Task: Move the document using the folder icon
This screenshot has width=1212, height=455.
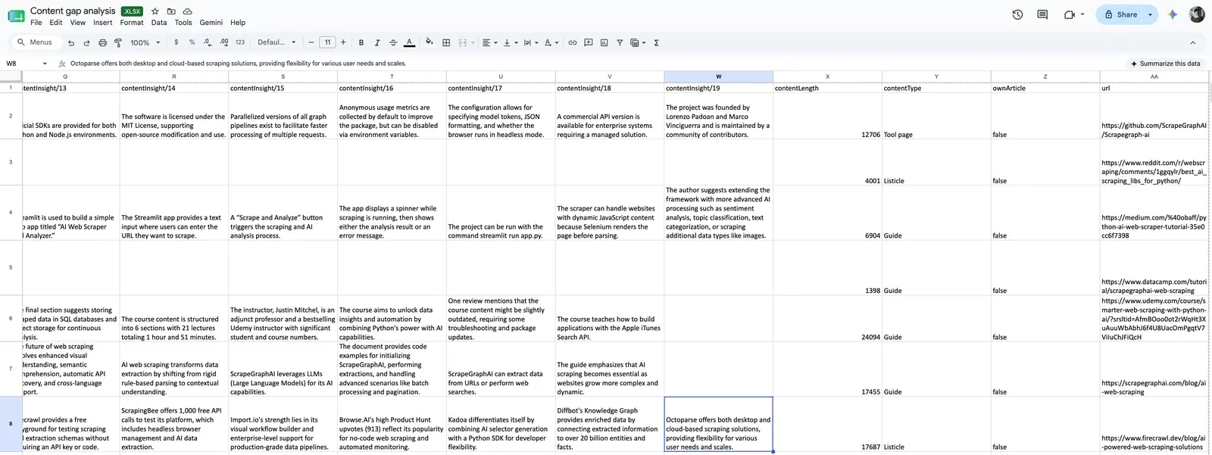Action: (x=171, y=11)
